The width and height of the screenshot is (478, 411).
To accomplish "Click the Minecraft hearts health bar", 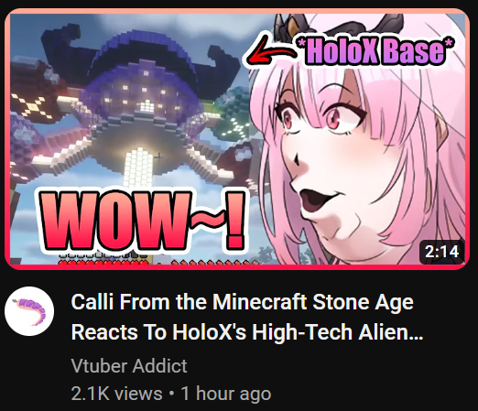I will pos(103,262).
